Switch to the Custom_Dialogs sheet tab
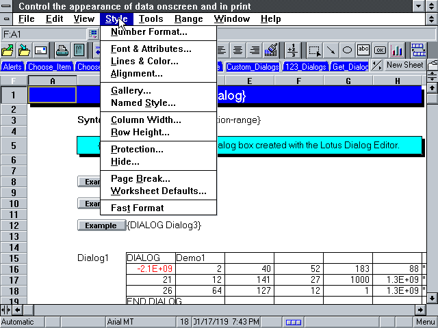The height and width of the screenshot is (328, 438). (253, 67)
